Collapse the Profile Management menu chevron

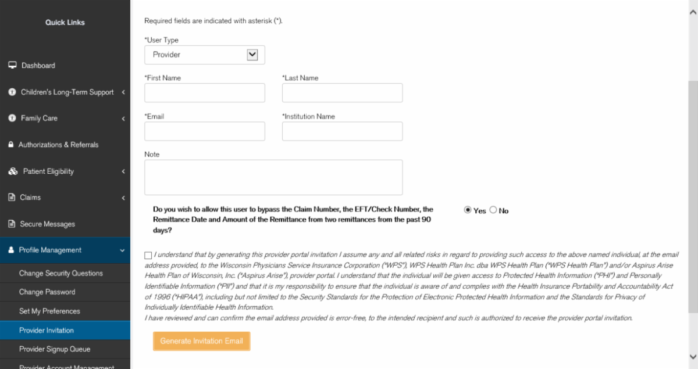(x=122, y=250)
